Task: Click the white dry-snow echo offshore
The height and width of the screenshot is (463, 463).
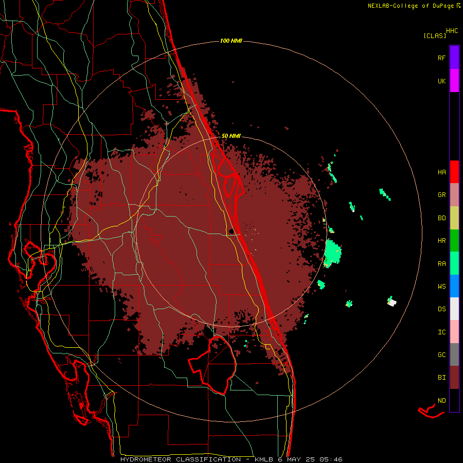Action: [x=393, y=302]
